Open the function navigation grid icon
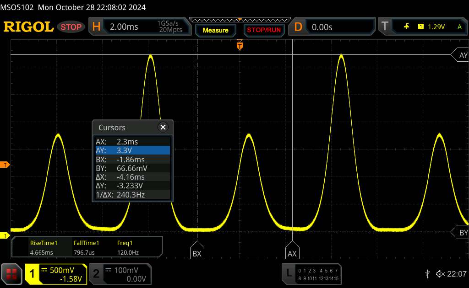The height and width of the screenshot is (288, 469). 12,273
